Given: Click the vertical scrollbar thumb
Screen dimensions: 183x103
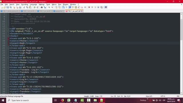Looking at the screenshot, I should [181, 29].
